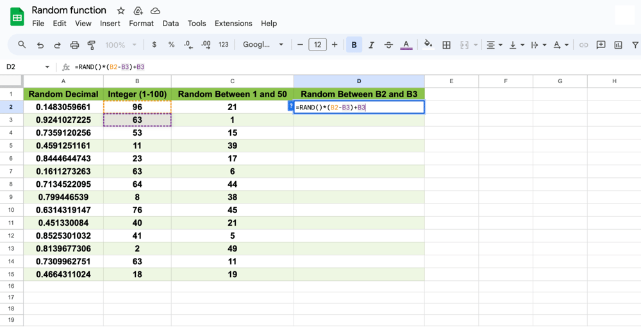Open the fill color picker
Viewport: 641px width, 327px height.
(x=428, y=45)
